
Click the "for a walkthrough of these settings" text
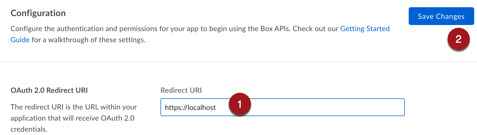(x=89, y=40)
